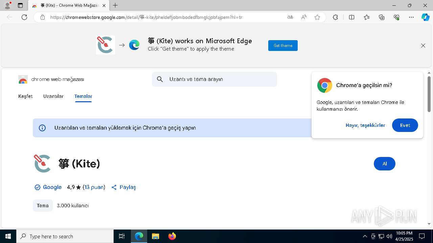
Task: Open File Explorer from taskbar
Action: coord(155,236)
